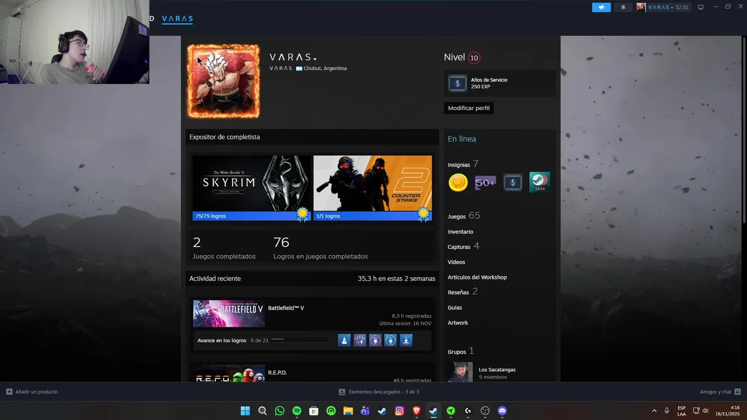
Task: Open the Inventario link
Action: (460, 232)
